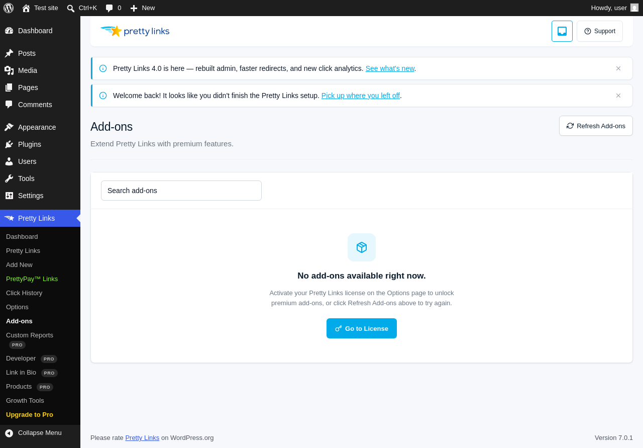Click the Go to License button
Image resolution: width=643 pixels, height=448 pixels.
click(362, 328)
